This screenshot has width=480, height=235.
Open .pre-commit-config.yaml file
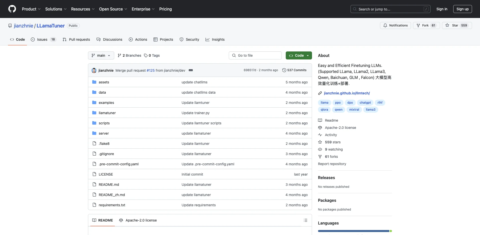[118, 164]
